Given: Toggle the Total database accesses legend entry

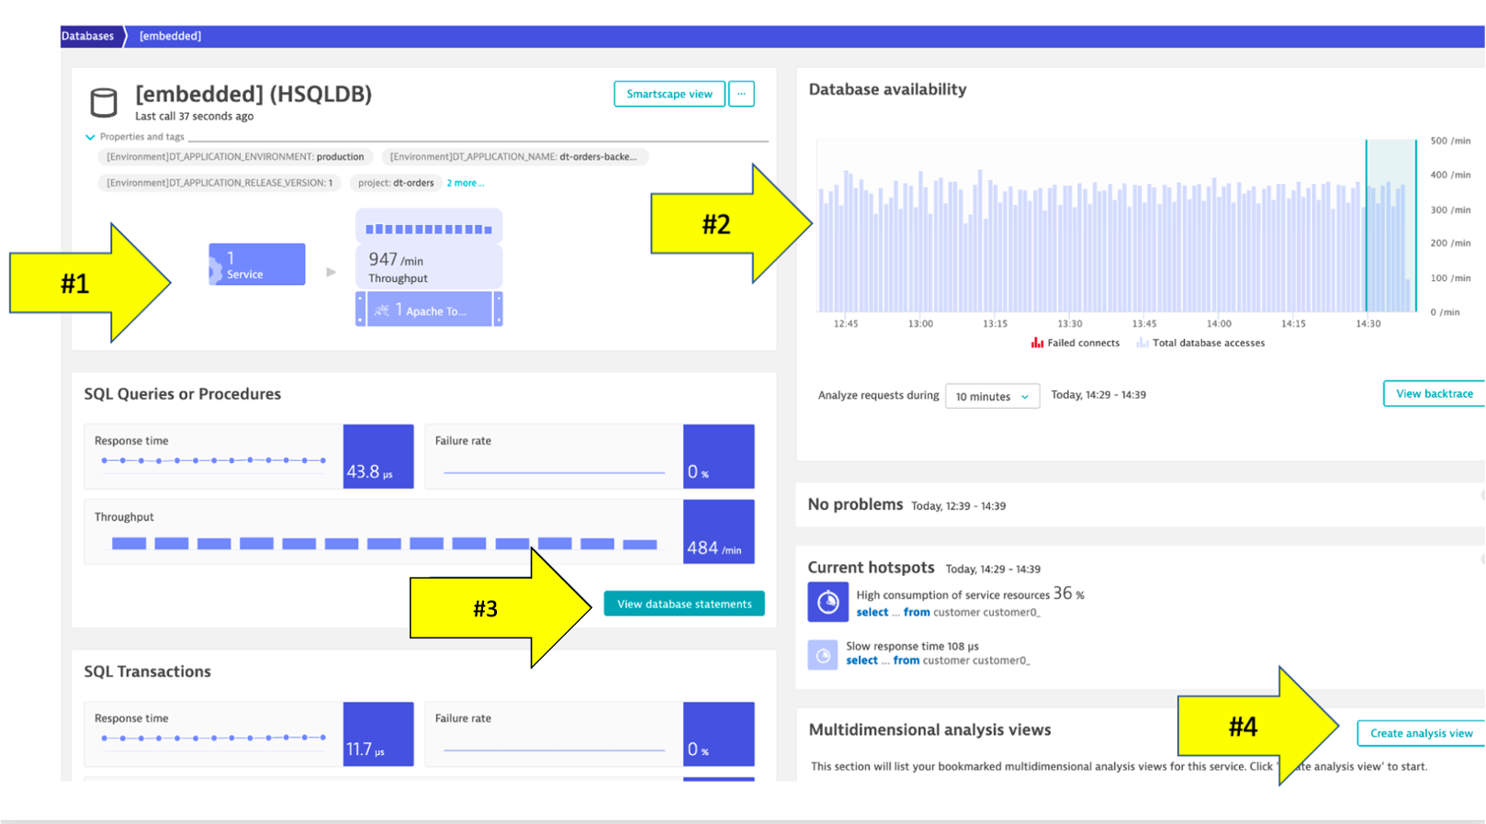Looking at the screenshot, I should 1200,343.
